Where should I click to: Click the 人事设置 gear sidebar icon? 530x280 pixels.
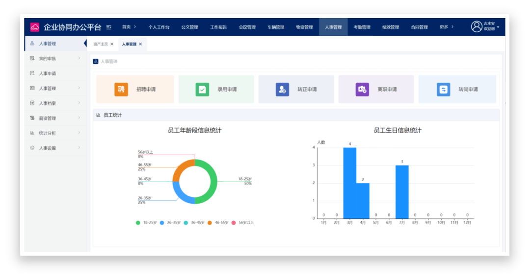32,148
